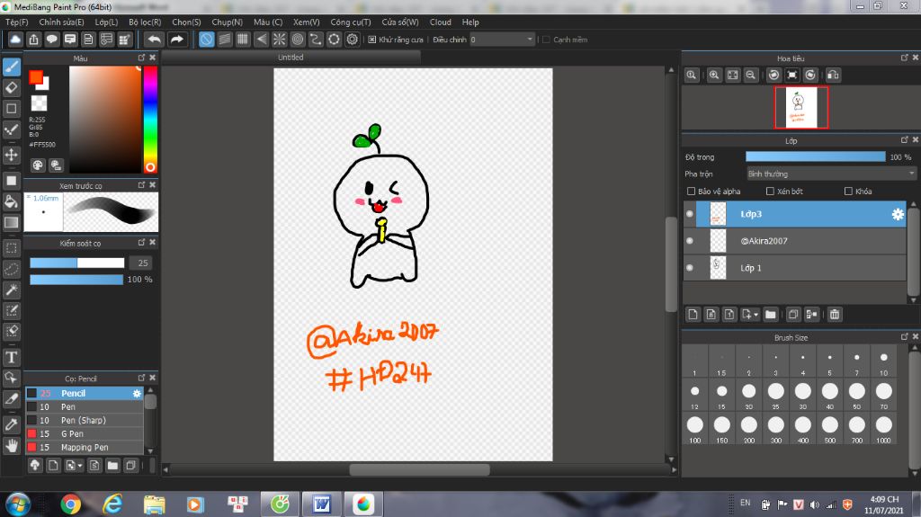Enable the circle snap guide
This screenshot has width=921, height=517.
298,40
